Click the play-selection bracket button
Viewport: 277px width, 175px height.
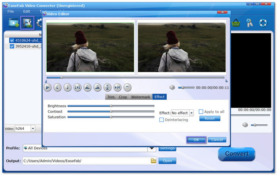[78, 87]
